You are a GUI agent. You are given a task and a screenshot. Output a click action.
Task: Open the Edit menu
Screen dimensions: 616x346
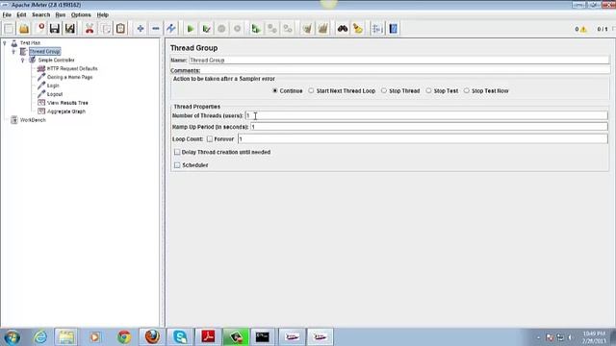point(21,15)
